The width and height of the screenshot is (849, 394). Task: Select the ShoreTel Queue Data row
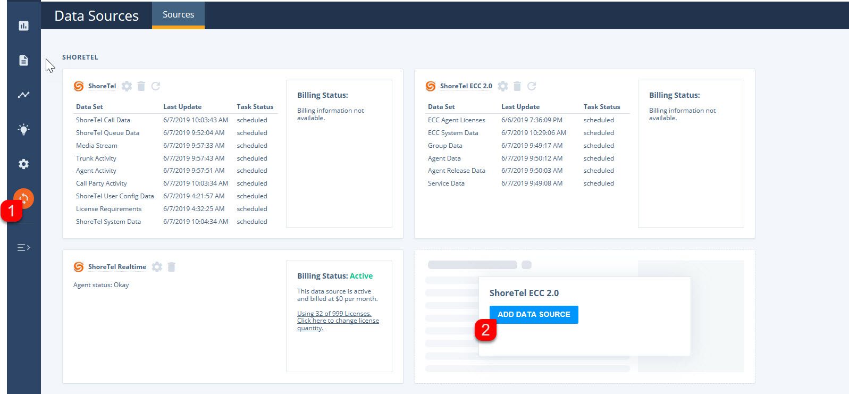(x=175, y=133)
